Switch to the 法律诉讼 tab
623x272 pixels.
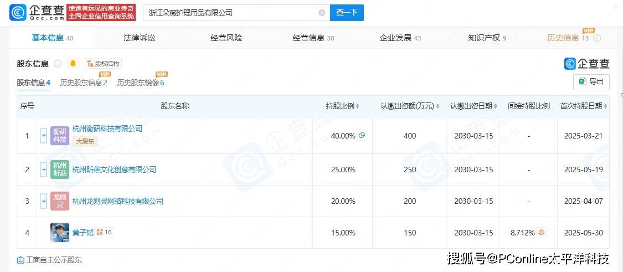(140, 38)
